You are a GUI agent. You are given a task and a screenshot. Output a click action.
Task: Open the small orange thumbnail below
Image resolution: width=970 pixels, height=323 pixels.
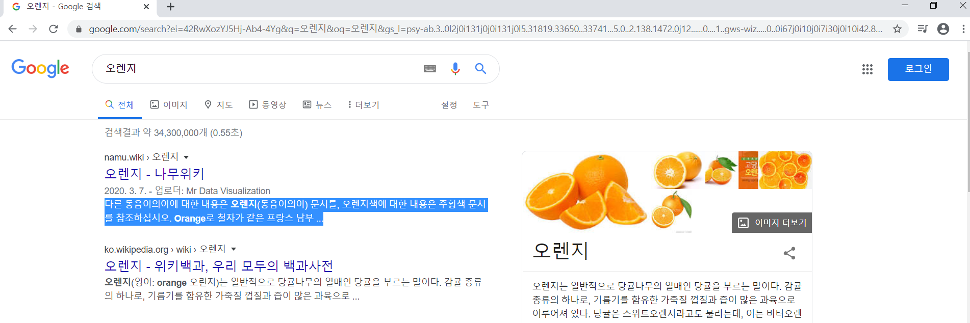point(672,210)
